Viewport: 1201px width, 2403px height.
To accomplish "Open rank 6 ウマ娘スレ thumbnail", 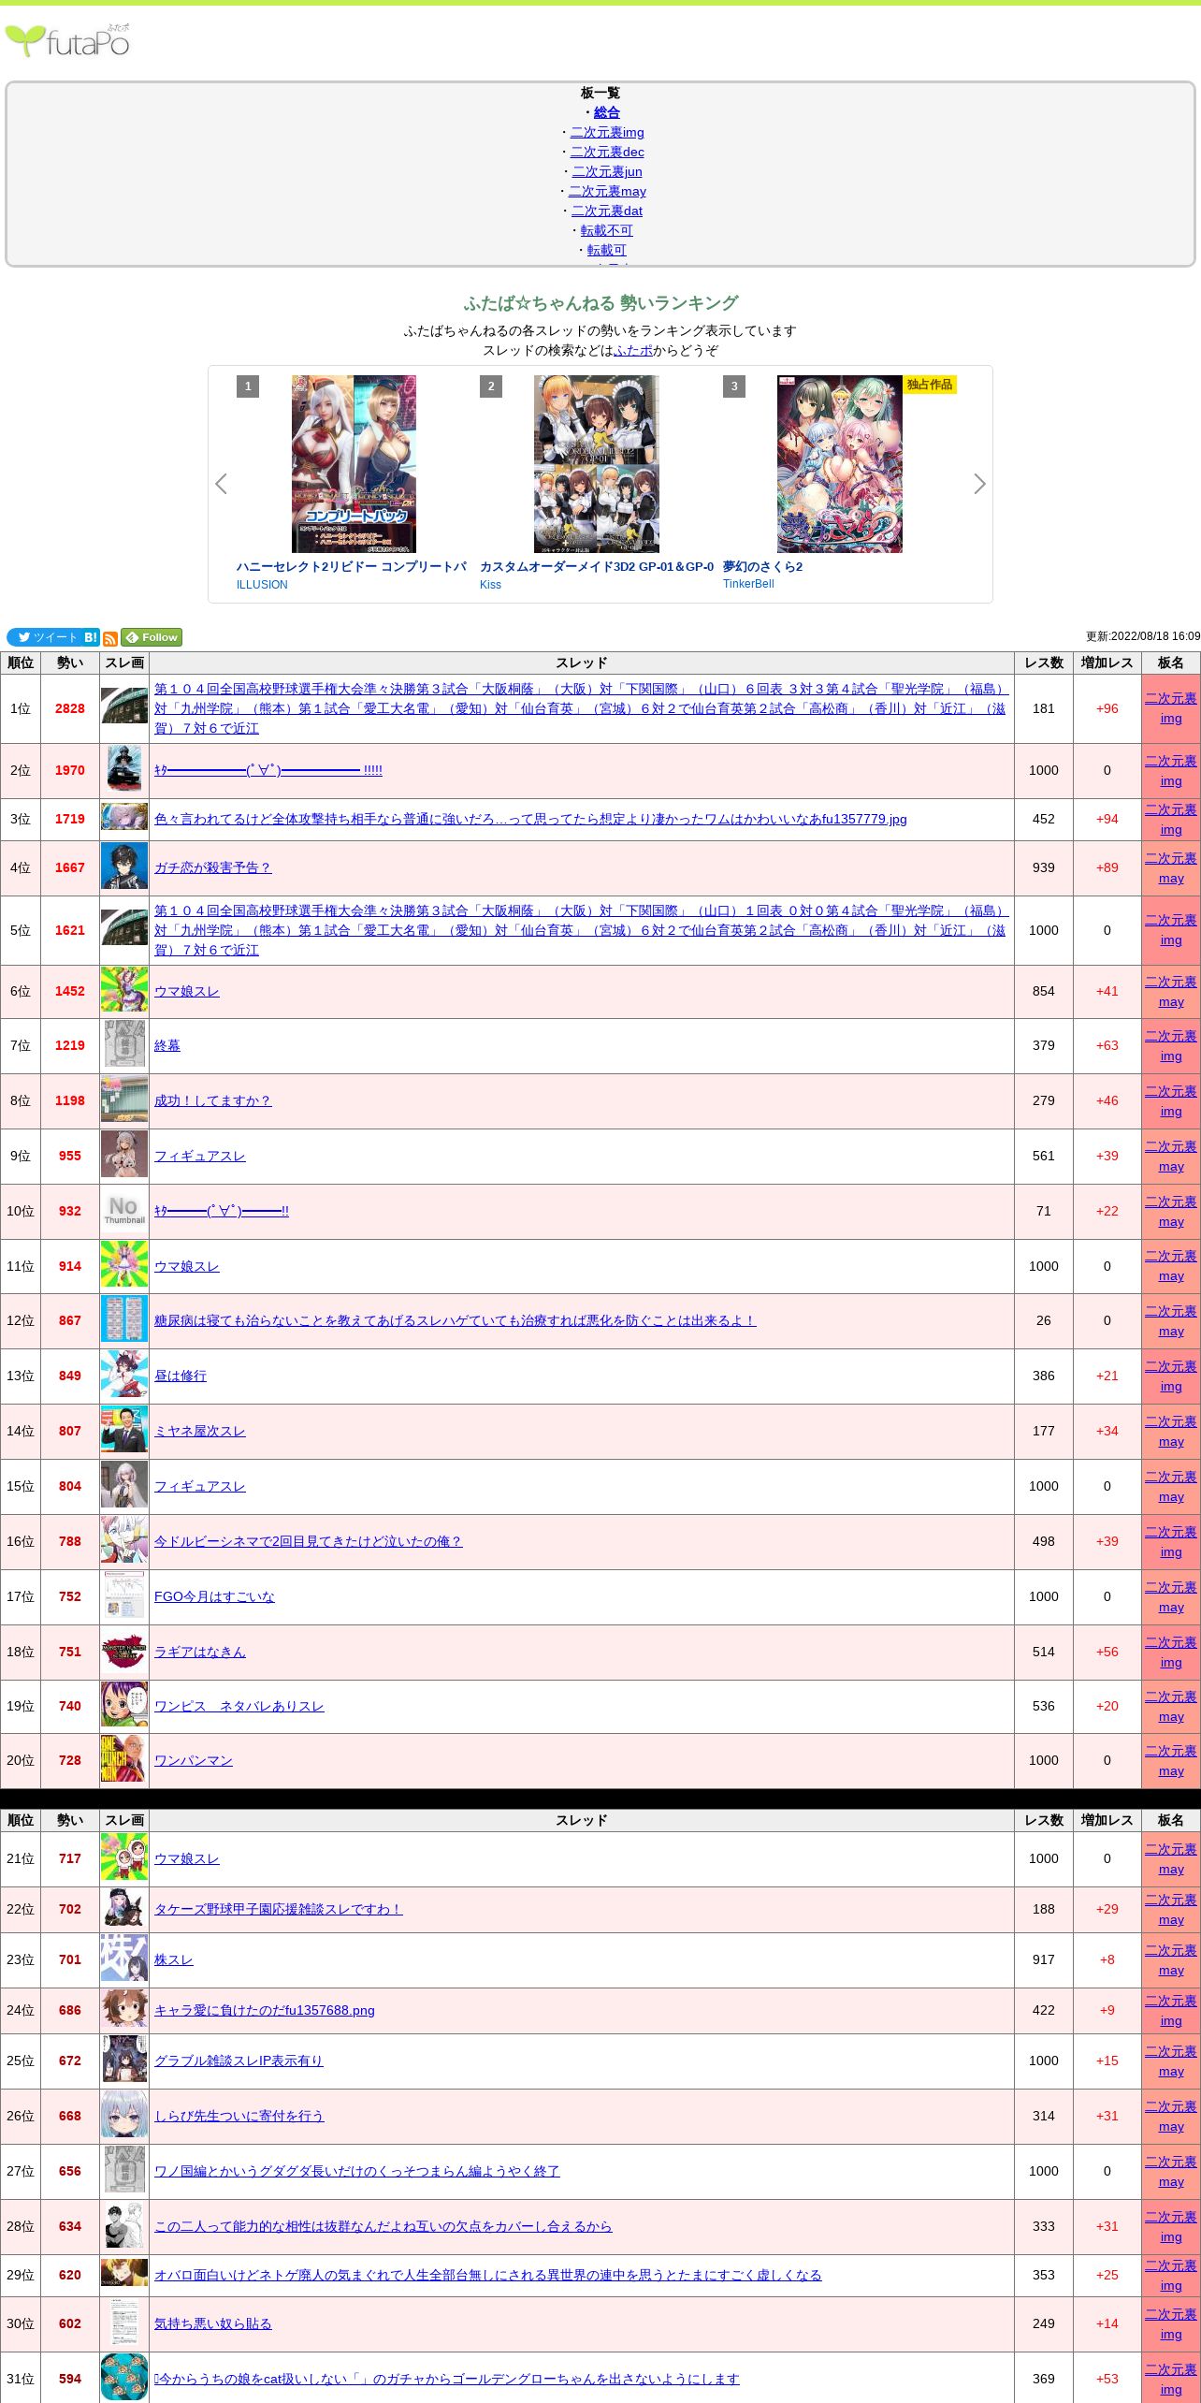I will point(124,990).
